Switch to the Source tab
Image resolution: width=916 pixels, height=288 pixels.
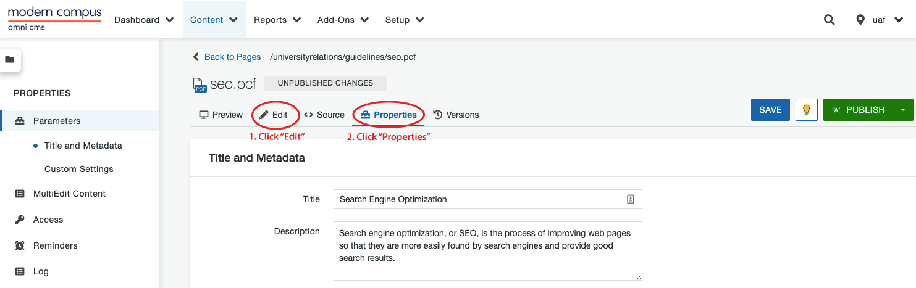click(x=324, y=115)
